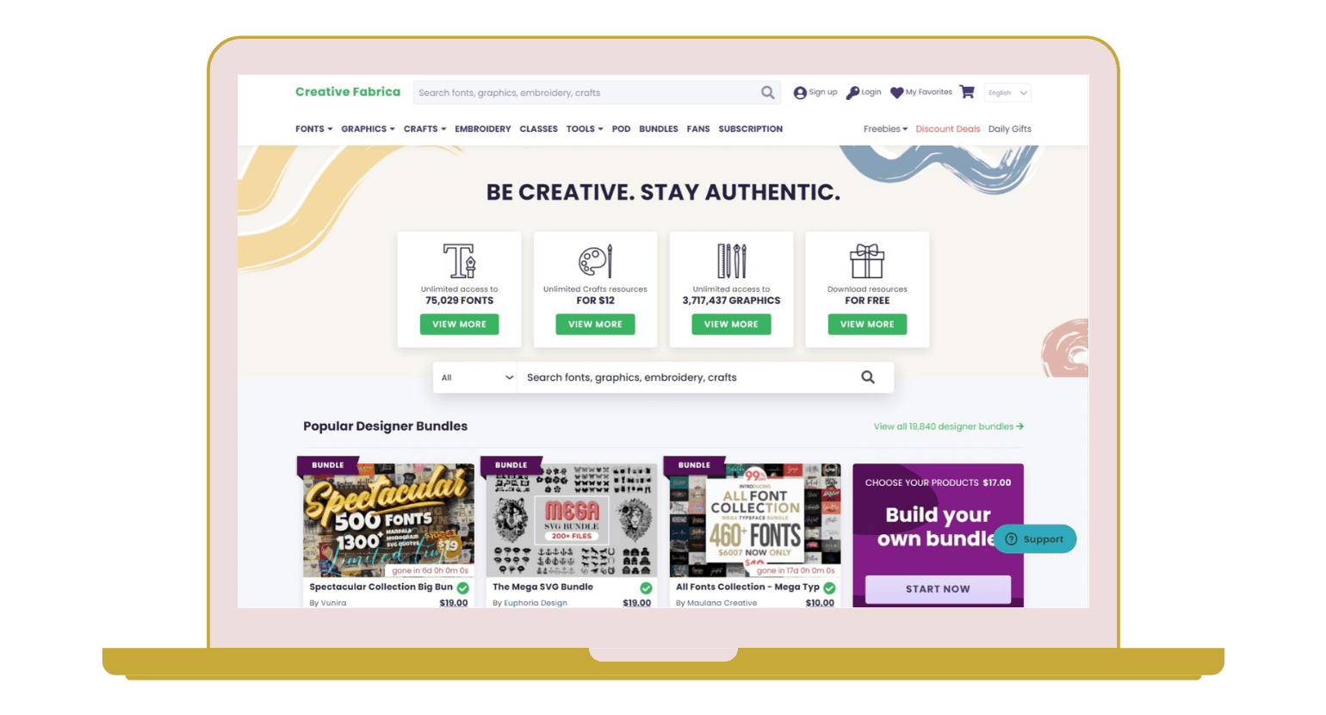Click the fonts letter T icon card
Screen dimensions: 1326x715
[x=459, y=260]
